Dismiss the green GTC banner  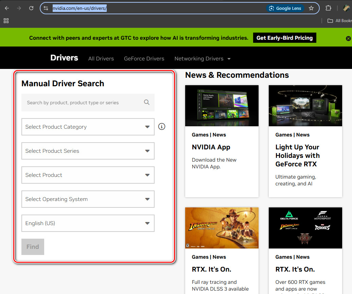click(348, 38)
